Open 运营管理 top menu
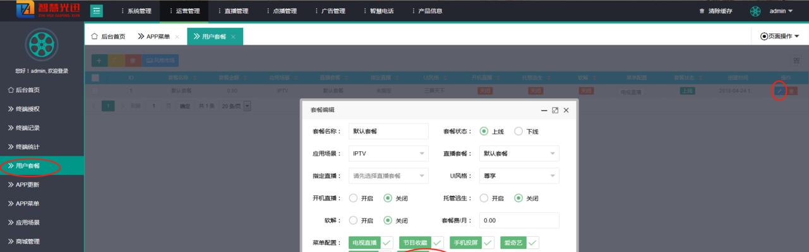The width and height of the screenshot is (809, 252). click(x=184, y=11)
